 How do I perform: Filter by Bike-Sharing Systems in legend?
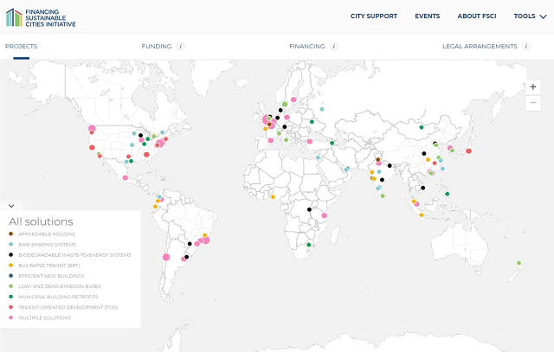coord(48,244)
